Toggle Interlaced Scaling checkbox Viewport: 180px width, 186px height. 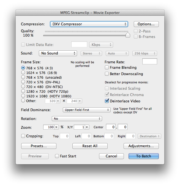[107, 88]
